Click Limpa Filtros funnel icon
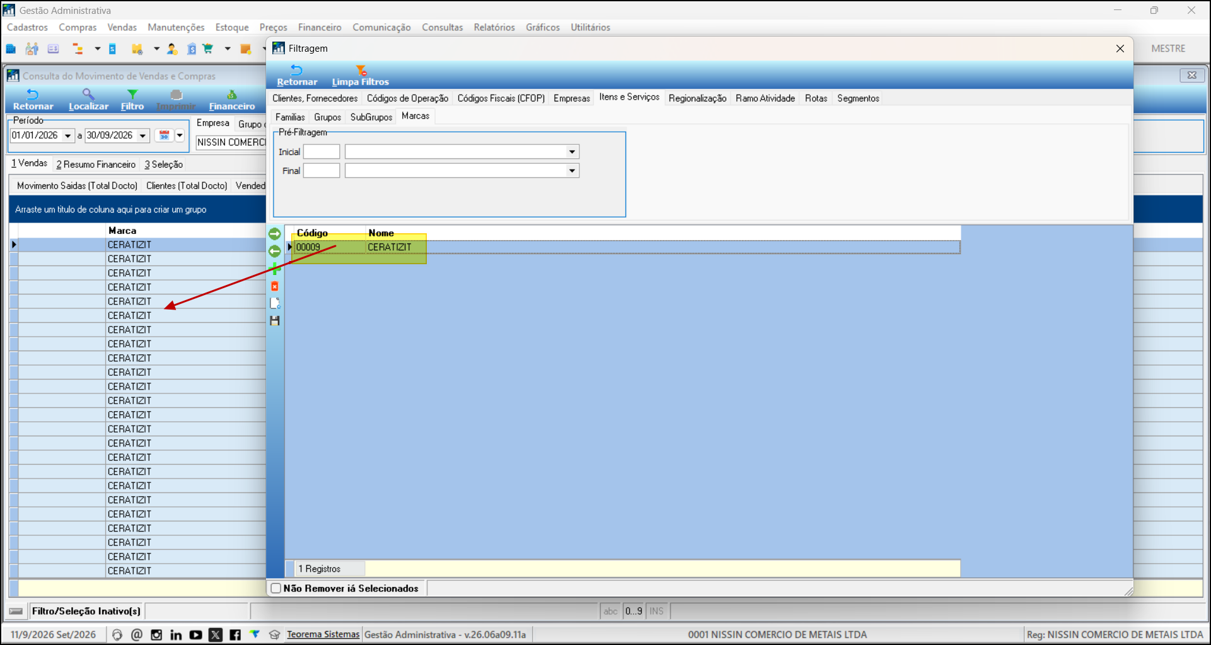 tap(361, 70)
